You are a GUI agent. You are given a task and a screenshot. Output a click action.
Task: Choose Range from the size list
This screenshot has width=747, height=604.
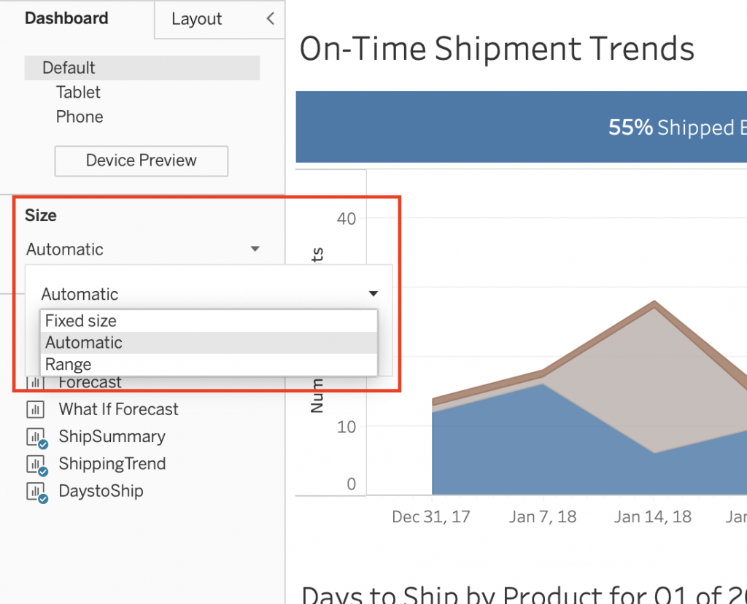tap(69, 365)
